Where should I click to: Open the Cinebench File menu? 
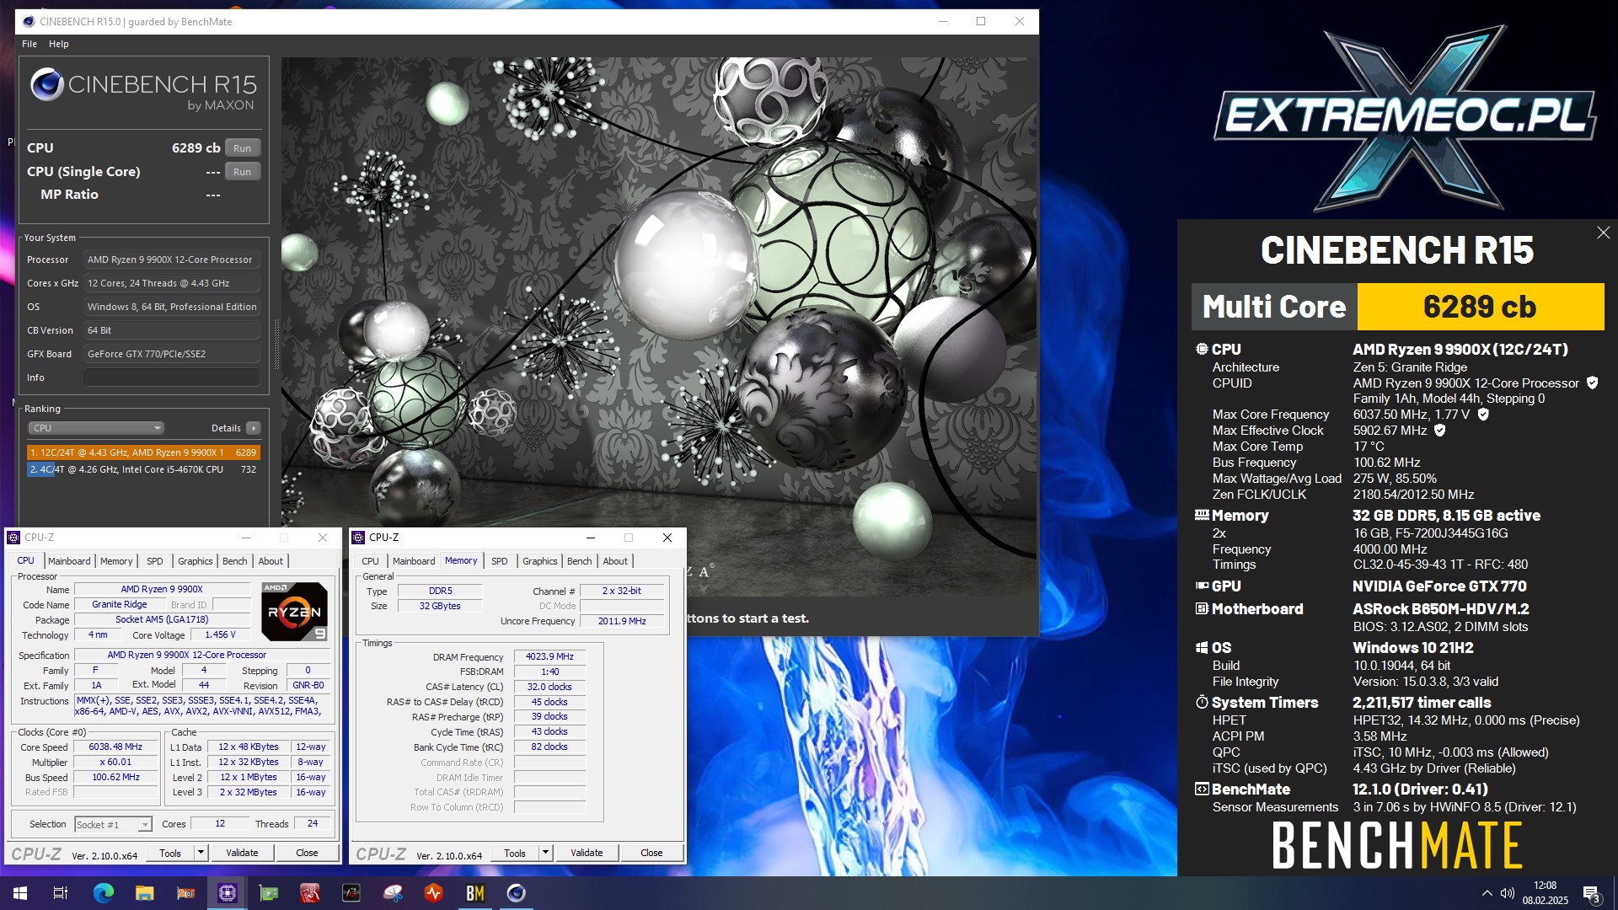[29, 44]
